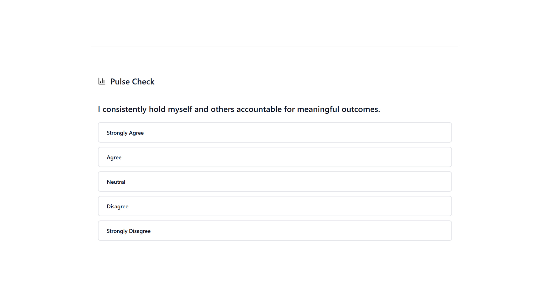Select the Disagree option
This screenshot has width=547, height=307.
pyautogui.click(x=275, y=206)
